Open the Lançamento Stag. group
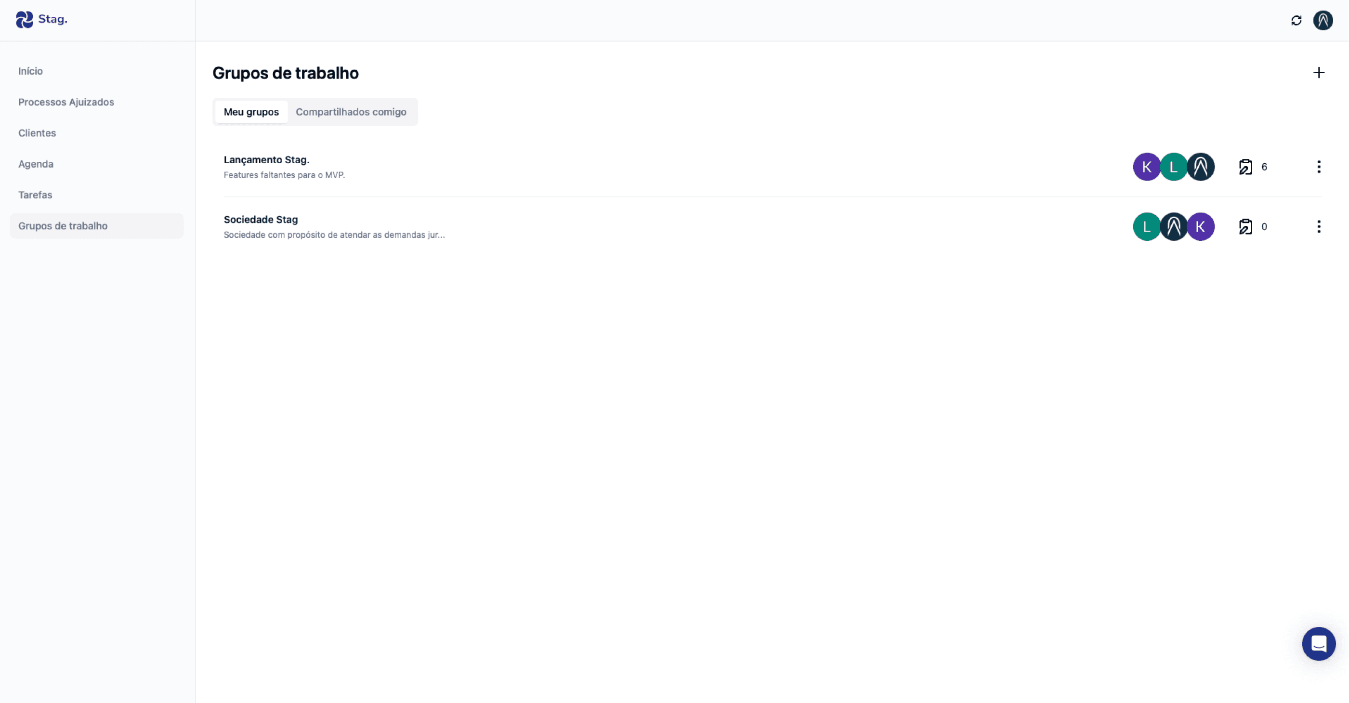 click(266, 160)
